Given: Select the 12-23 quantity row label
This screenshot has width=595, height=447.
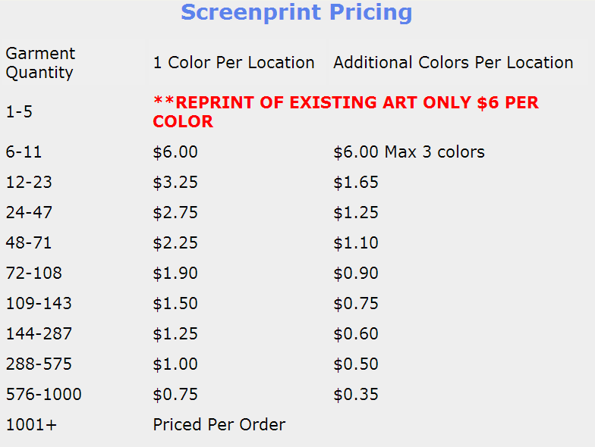Looking at the screenshot, I should click(29, 183).
